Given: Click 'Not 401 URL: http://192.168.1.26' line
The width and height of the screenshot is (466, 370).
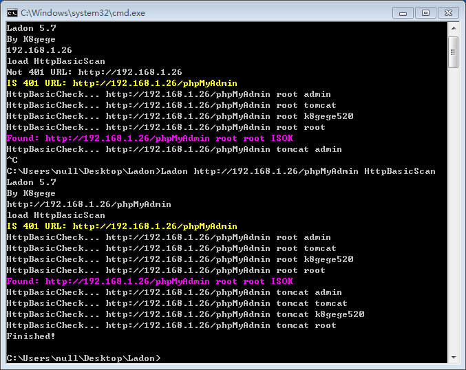Looking at the screenshot, I should [x=94, y=72].
